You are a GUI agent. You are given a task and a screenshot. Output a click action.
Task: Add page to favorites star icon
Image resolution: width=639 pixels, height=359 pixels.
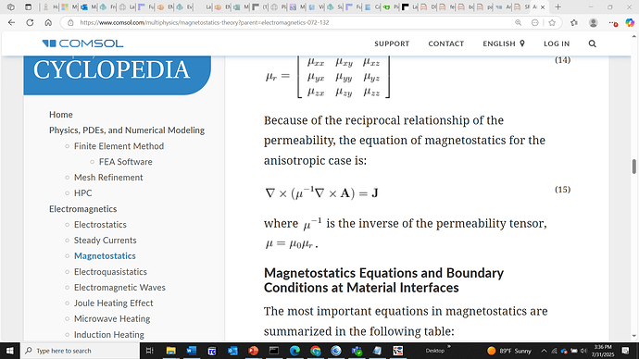(x=552, y=23)
